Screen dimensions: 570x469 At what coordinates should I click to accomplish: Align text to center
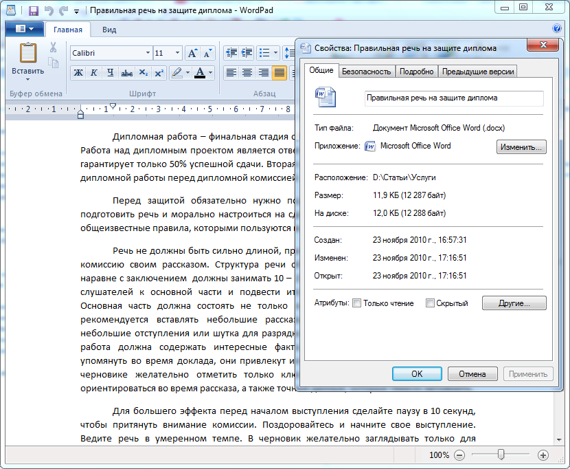click(247, 73)
